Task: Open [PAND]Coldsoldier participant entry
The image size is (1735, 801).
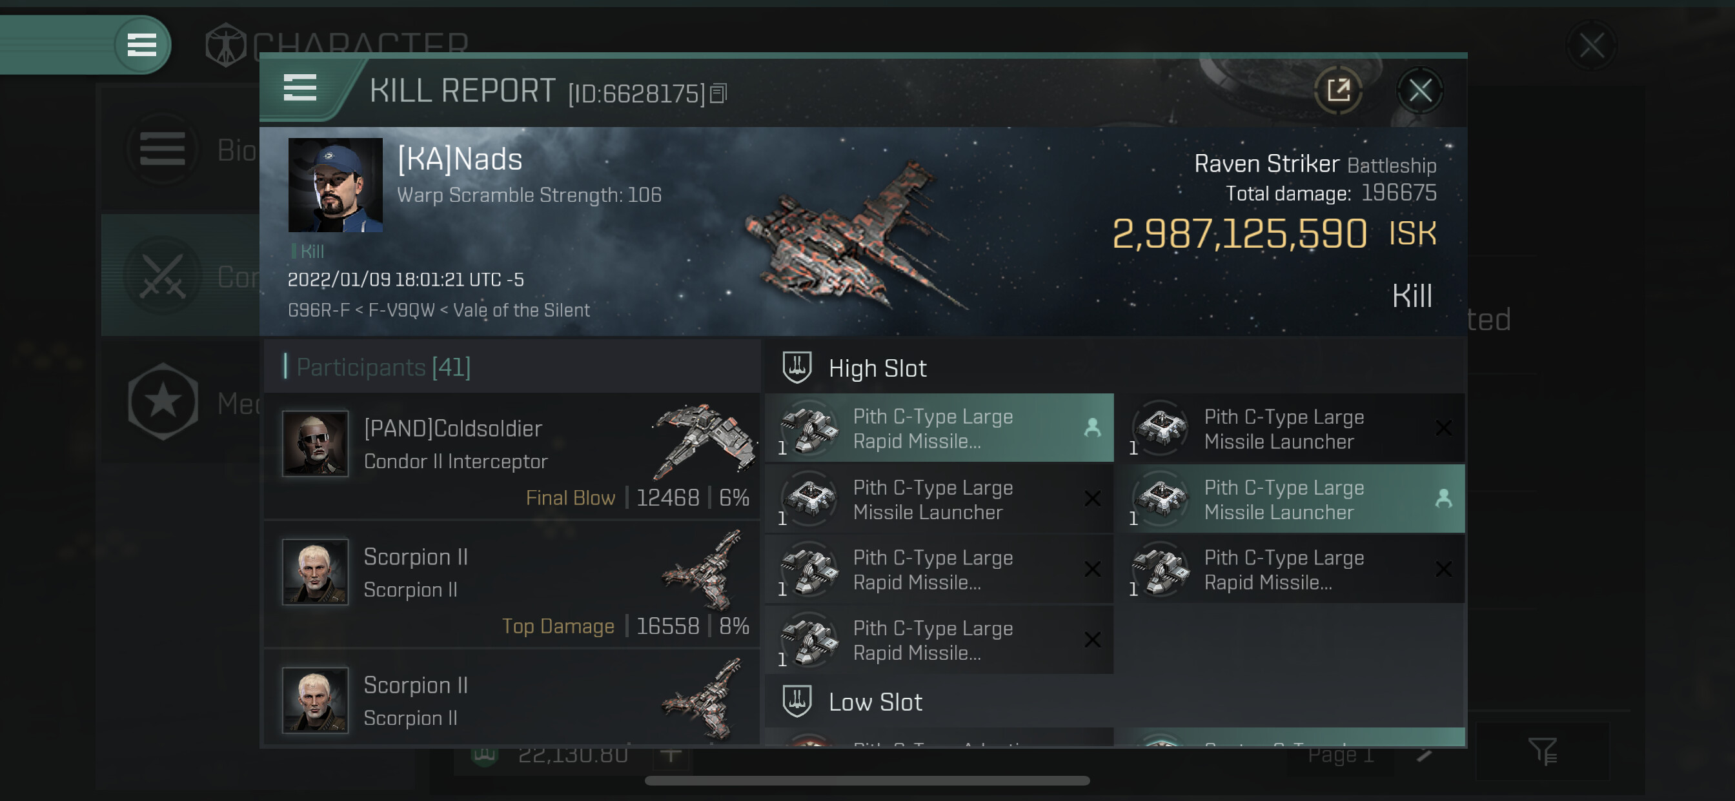Action: pyautogui.click(x=512, y=456)
